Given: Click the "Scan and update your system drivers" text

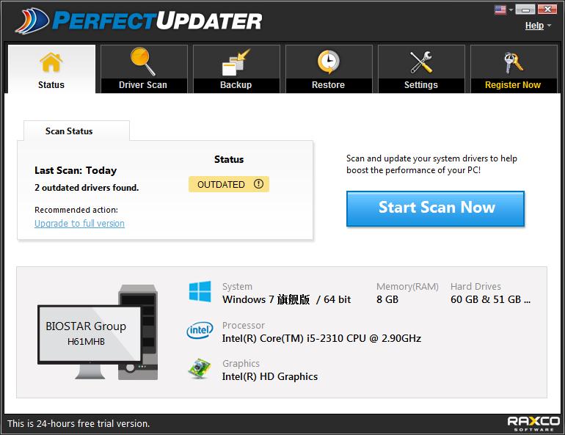Looking at the screenshot, I should tap(431, 164).
